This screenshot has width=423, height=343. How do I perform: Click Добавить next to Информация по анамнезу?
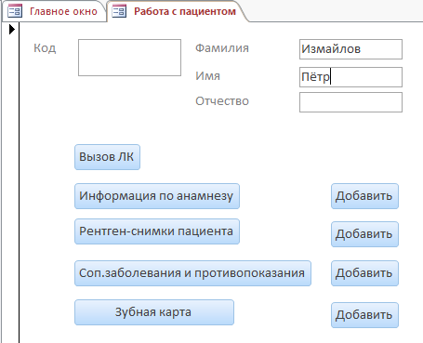pos(364,196)
